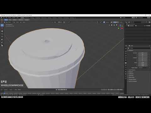Choose the Difference selection mode button
Viewport: 151px width, 113px height.
tap(21, 20)
